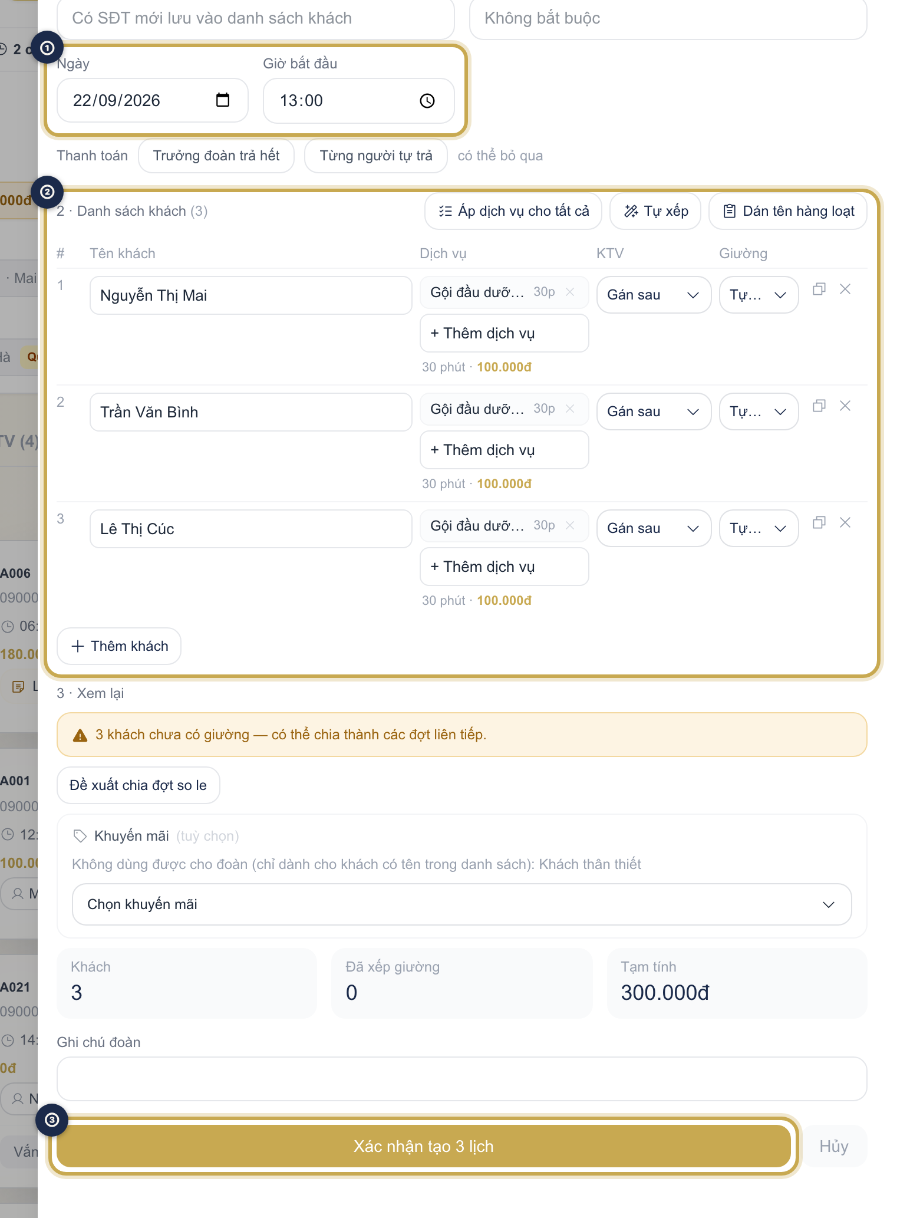Open the calendar picker in date field
910x1218 pixels.
223,100
